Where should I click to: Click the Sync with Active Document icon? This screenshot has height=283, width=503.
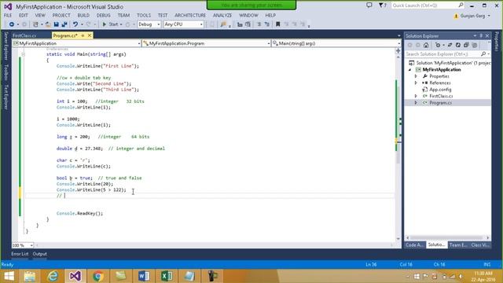click(x=450, y=46)
